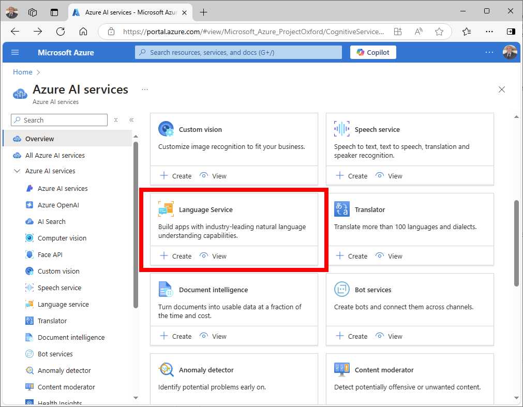Viewport: 523px width, 407px height.
Task: Create a Language Service resource
Action: pos(176,256)
